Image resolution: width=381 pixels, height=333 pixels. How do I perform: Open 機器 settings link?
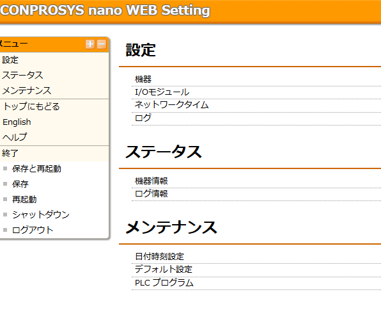point(143,79)
